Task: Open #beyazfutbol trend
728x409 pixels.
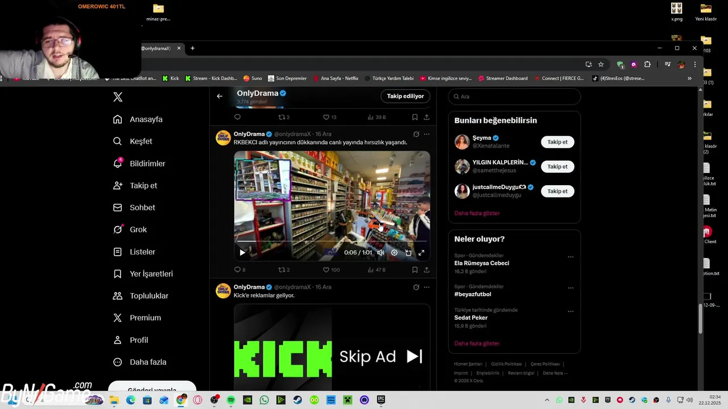Action: (x=473, y=294)
